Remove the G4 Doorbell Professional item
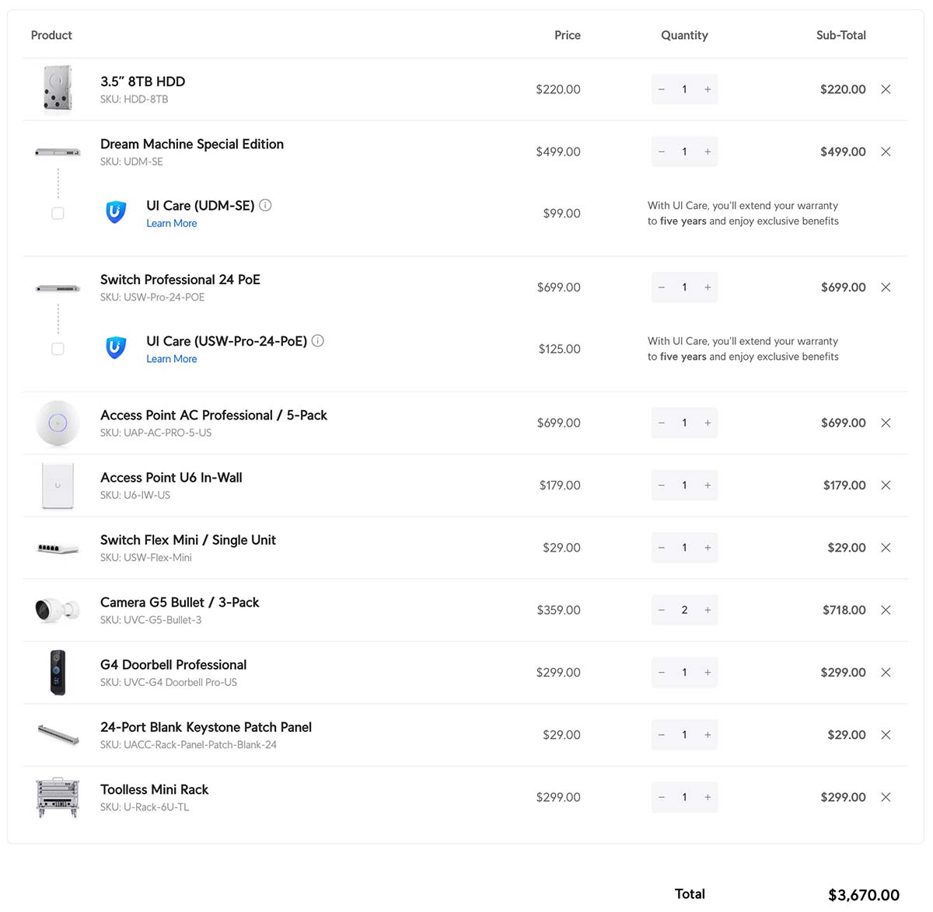This screenshot has height=912, width=933. [x=886, y=672]
